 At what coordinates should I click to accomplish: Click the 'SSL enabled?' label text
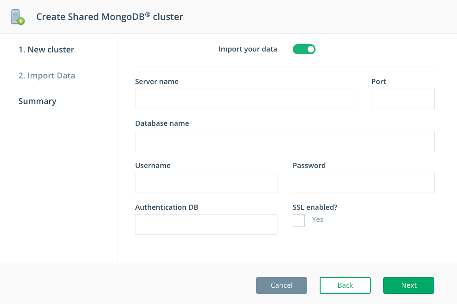[x=315, y=207]
